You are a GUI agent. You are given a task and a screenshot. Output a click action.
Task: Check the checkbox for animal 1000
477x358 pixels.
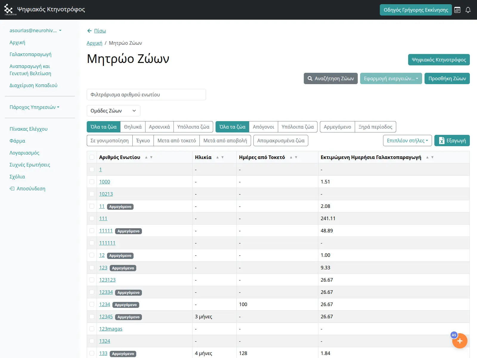pos(92,182)
